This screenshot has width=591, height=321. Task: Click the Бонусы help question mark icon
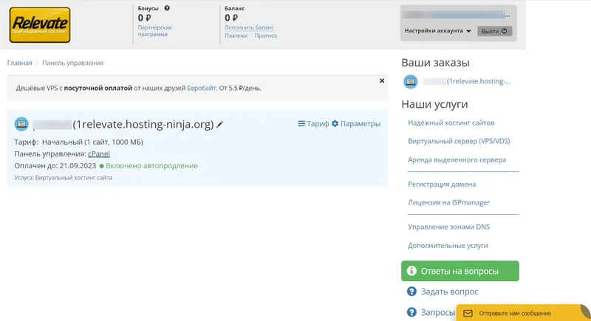pyautogui.click(x=167, y=8)
